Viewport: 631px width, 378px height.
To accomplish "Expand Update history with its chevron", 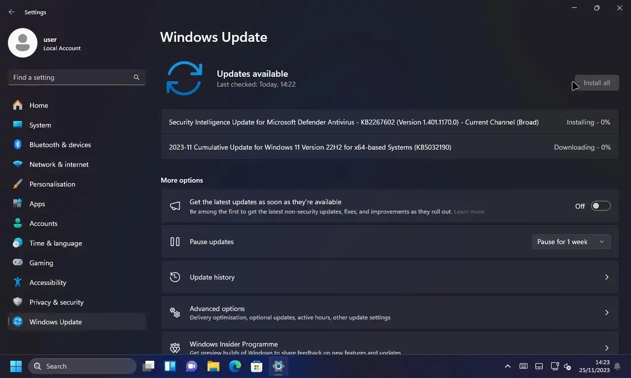I will coord(607,277).
